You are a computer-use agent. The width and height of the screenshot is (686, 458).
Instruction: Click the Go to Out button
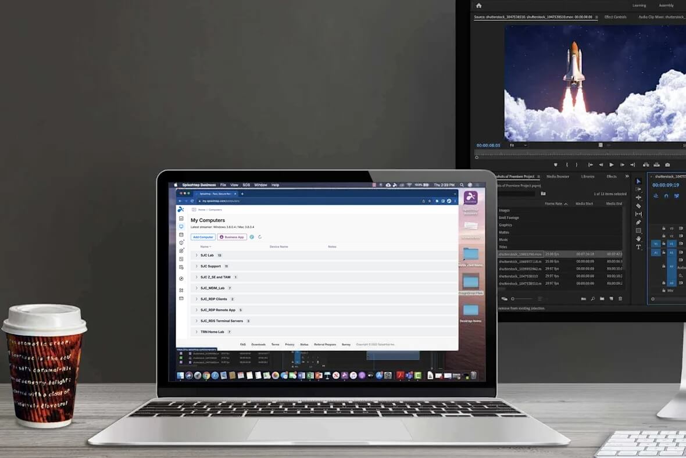pos(633,165)
